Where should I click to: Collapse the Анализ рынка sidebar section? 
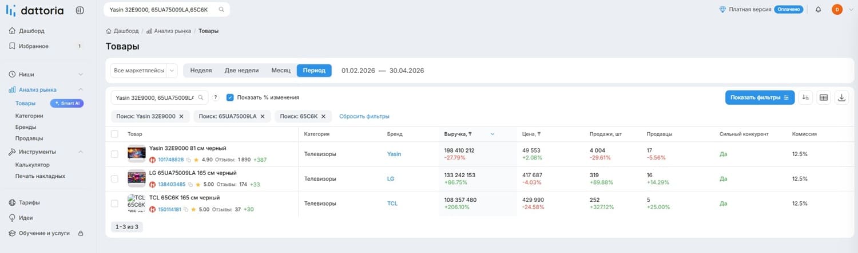point(80,89)
